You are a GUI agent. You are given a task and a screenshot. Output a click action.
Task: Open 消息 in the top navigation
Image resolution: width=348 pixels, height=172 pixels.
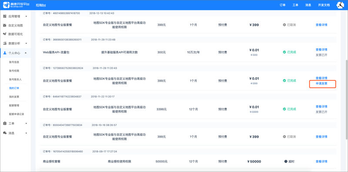[308, 5]
